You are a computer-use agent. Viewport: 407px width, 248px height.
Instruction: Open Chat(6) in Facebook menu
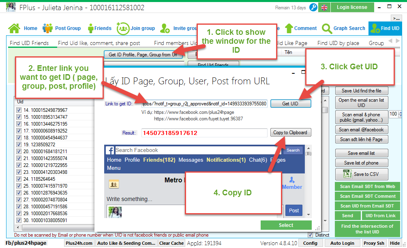258,160
